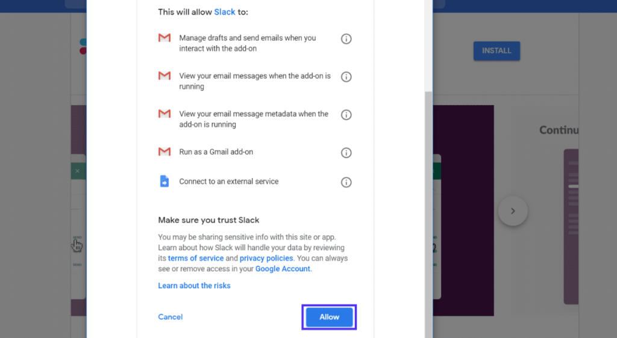Click Gmail icon beside email message metadata
This screenshot has width=617, height=338.
(x=164, y=114)
